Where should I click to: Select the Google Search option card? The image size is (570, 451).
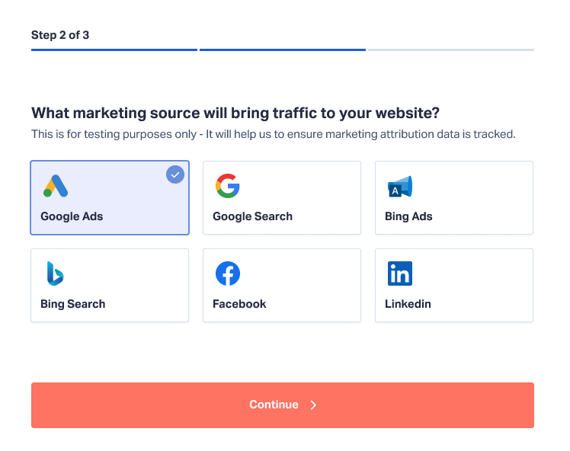(282, 198)
